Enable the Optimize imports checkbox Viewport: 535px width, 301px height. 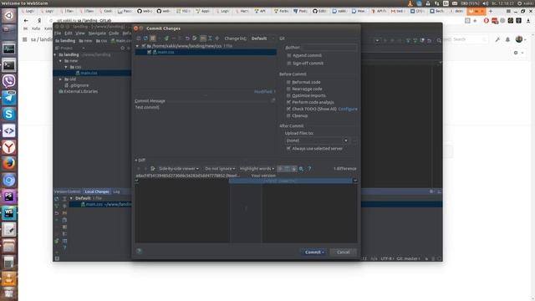288,95
